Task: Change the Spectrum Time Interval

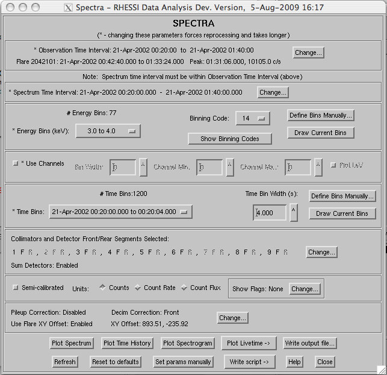Action: click(273, 92)
